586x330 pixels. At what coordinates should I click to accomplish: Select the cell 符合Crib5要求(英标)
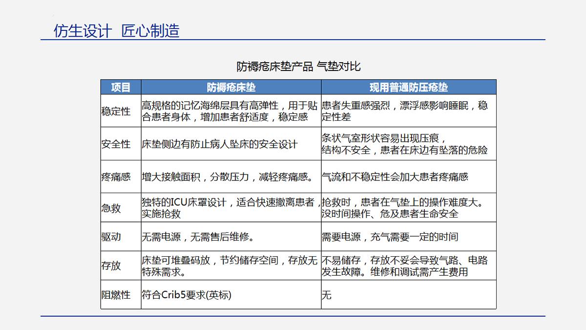pyautogui.click(x=187, y=295)
